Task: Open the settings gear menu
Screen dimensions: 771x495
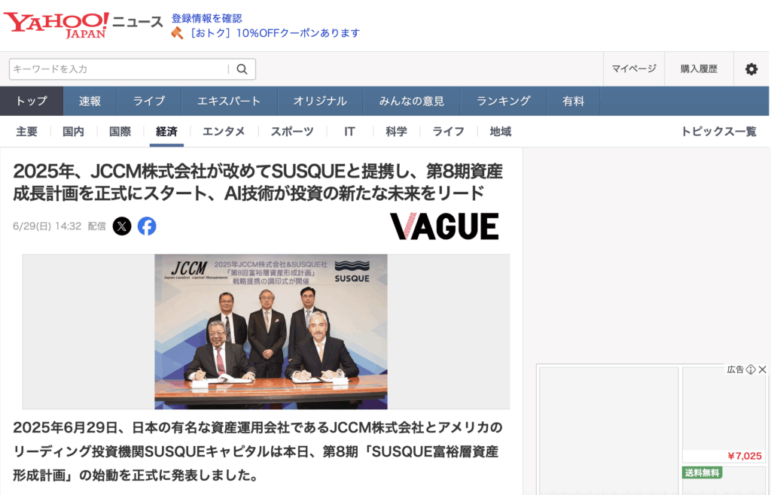Action: 751,68
